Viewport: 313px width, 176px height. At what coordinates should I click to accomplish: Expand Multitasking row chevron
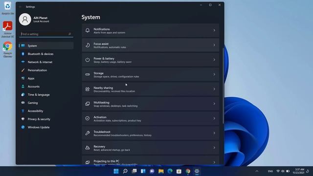pyautogui.click(x=214, y=104)
